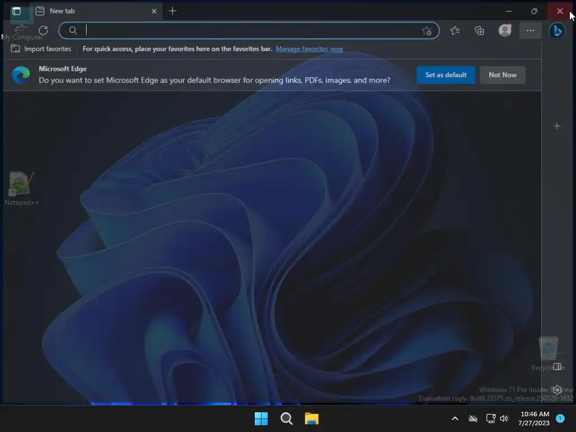Open volume speaker tray icon
576x432 pixels.
pyautogui.click(x=504, y=418)
